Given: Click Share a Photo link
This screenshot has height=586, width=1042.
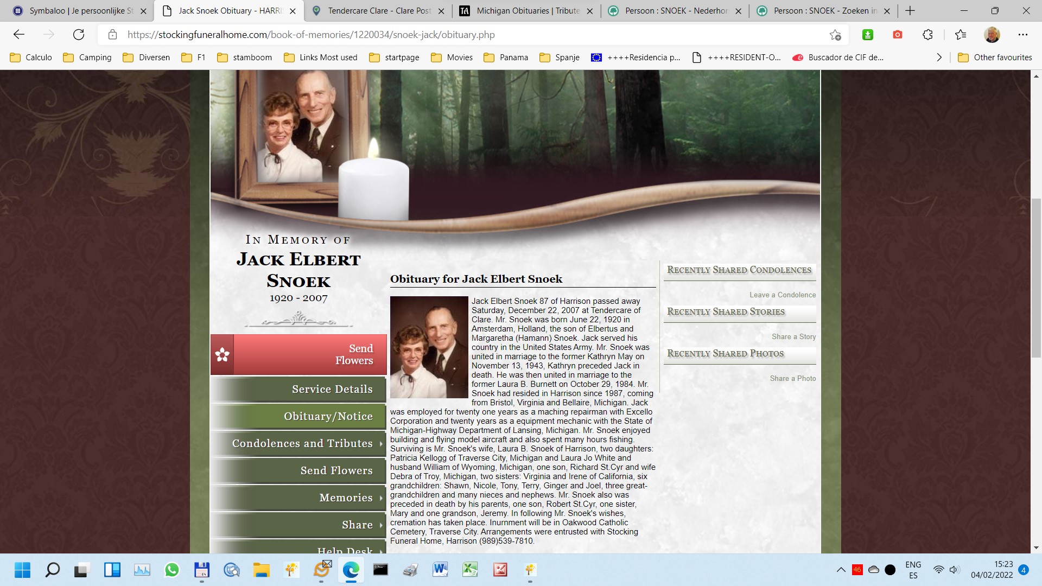Looking at the screenshot, I should tap(792, 378).
